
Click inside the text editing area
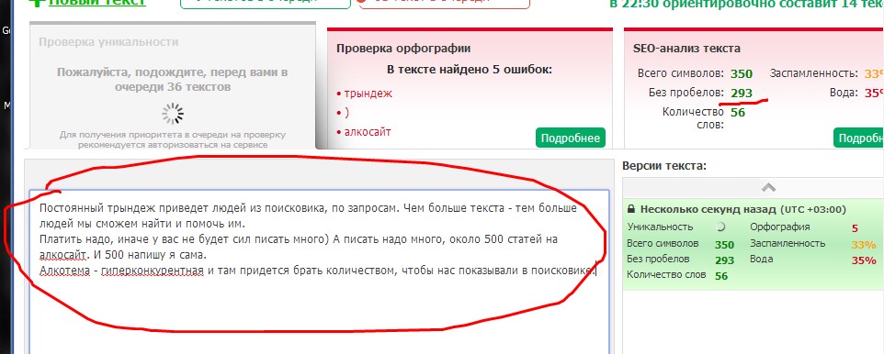pyautogui.click(x=319, y=272)
